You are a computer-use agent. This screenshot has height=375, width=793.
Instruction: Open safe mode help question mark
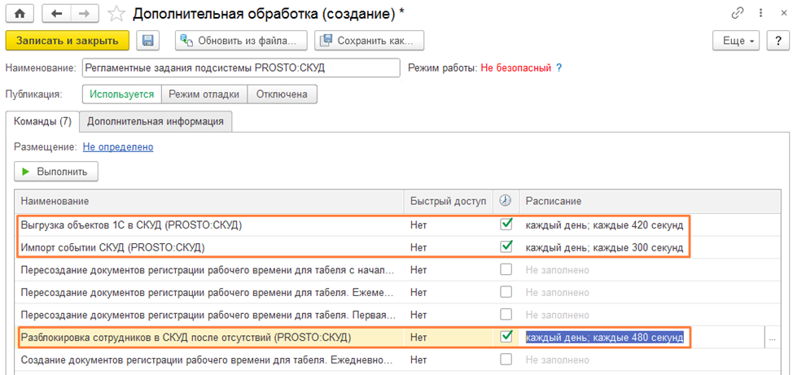559,68
